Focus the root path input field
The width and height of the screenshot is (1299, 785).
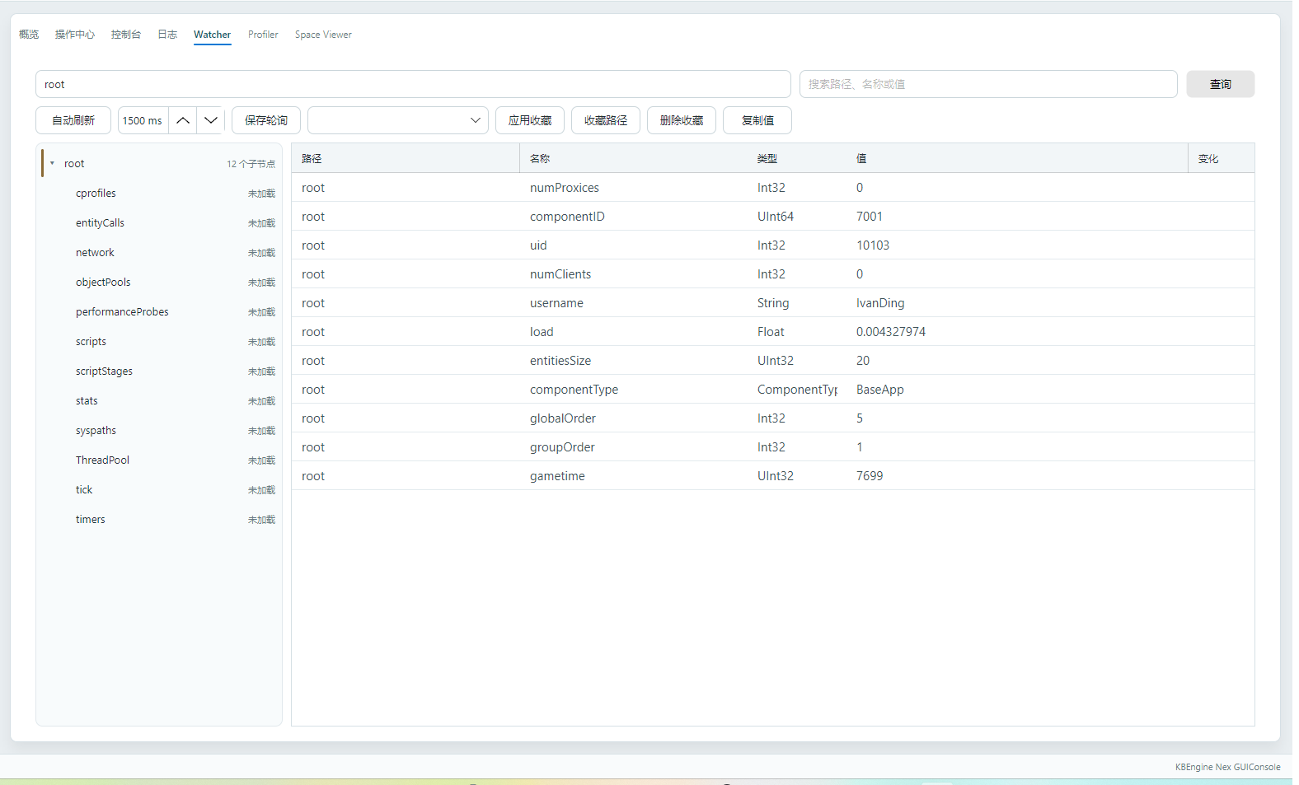click(413, 84)
